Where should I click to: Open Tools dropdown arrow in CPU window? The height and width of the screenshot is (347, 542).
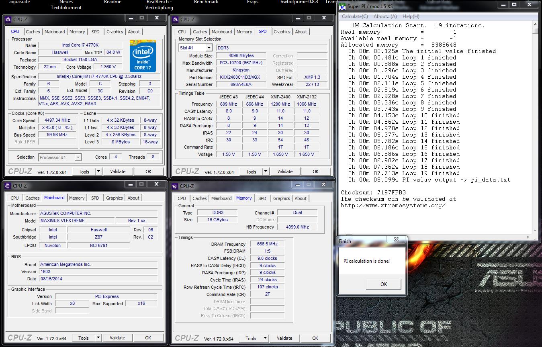[x=98, y=171]
